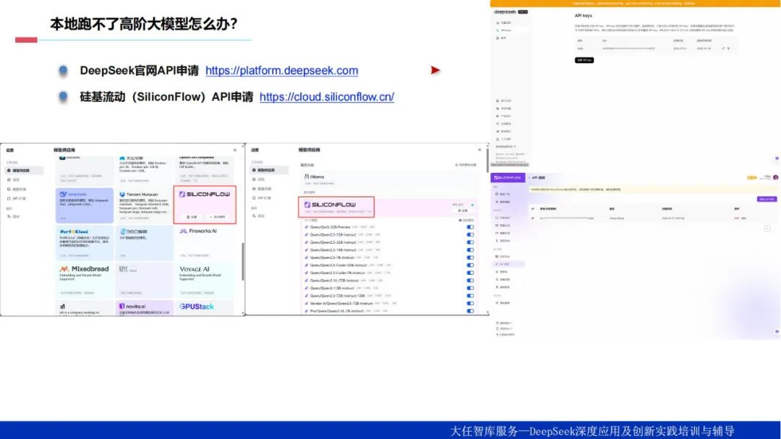Click Qwen/Qwen2-VL-72B-Instruct model name
Viewport: 781px width, 439px height.
(334, 281)
